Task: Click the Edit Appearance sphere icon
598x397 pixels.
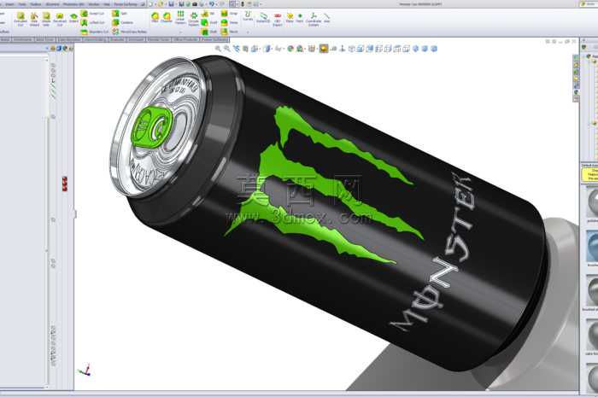Action: [290, 49]
